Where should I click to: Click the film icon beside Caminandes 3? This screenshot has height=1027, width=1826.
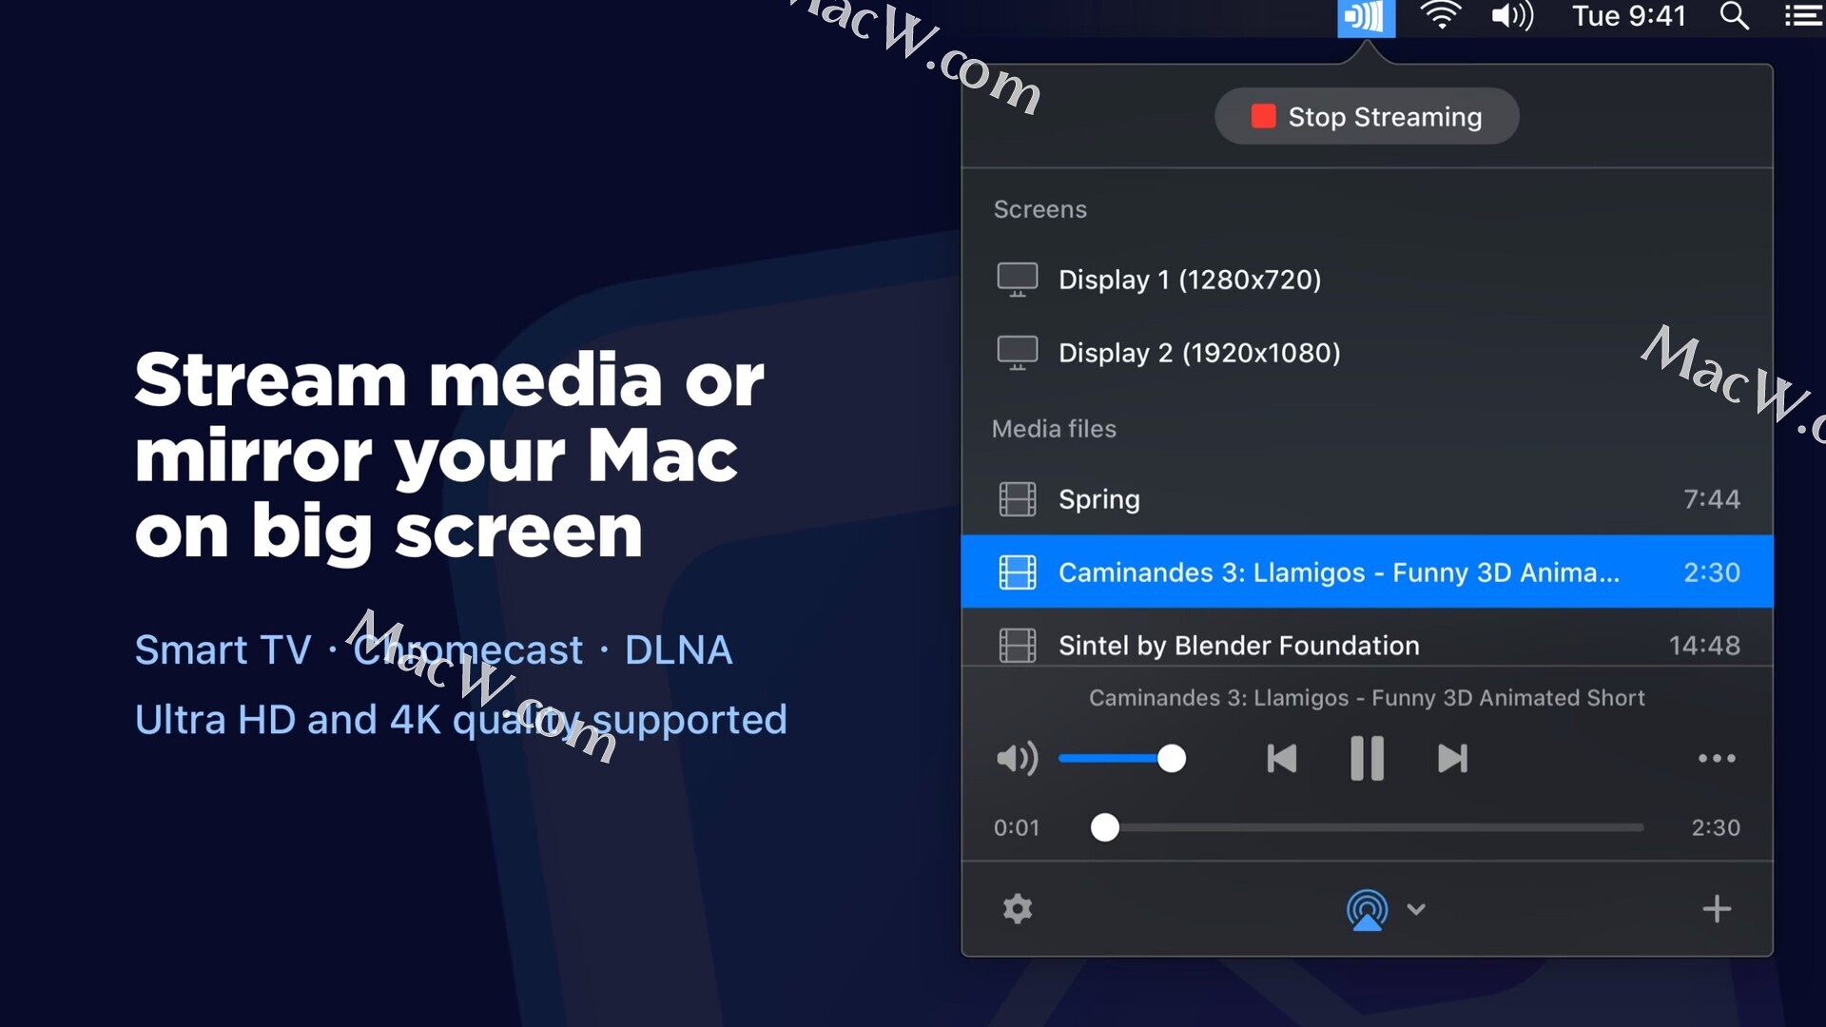[x=1017, y=572]
